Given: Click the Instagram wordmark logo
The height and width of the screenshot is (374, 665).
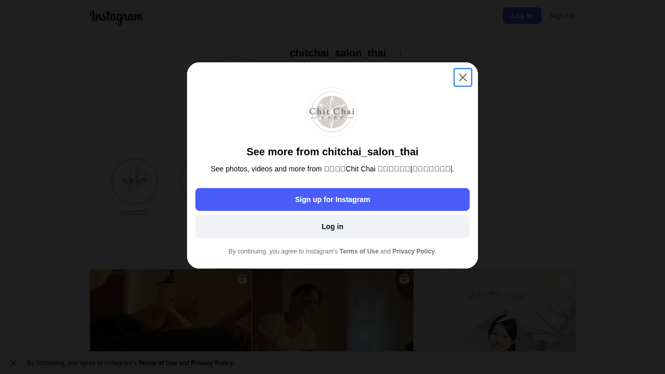Looking at the screenshot, I should pos(116,17).
